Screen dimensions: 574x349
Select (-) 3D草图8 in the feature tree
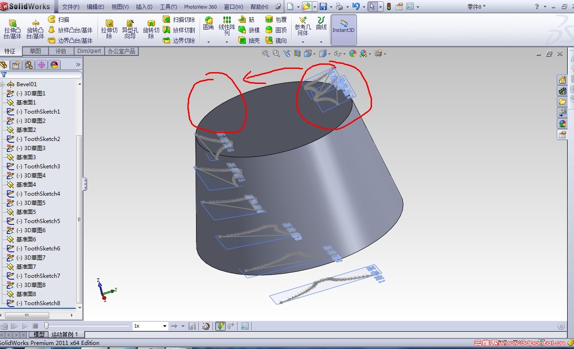[31, 285]
